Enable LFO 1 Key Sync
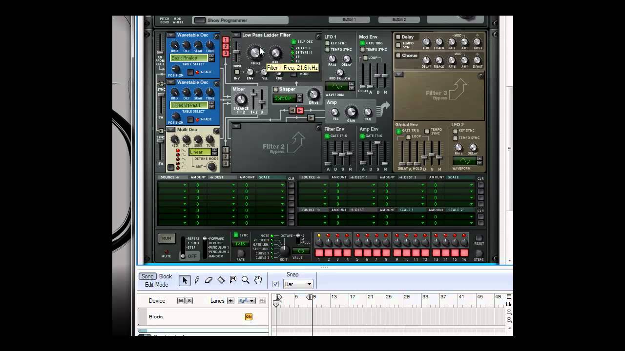 click(328, 43)
